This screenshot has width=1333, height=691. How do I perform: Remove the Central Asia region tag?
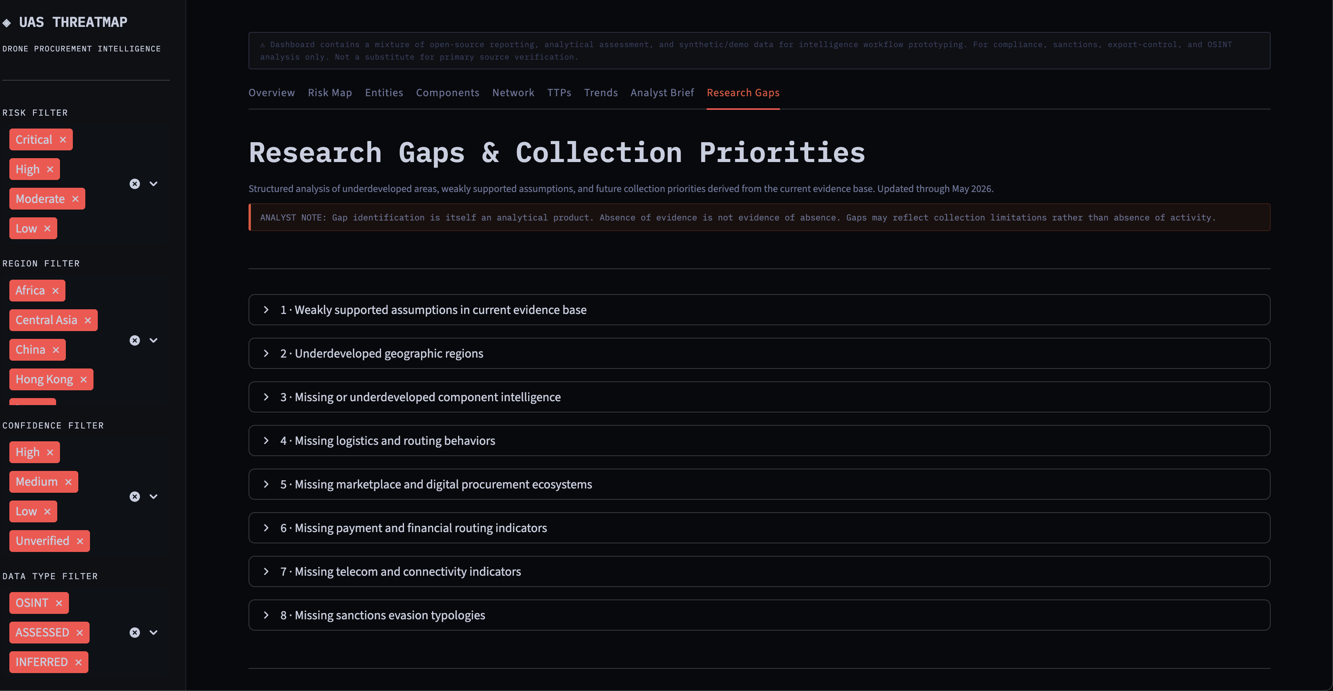tap(88, 320)
